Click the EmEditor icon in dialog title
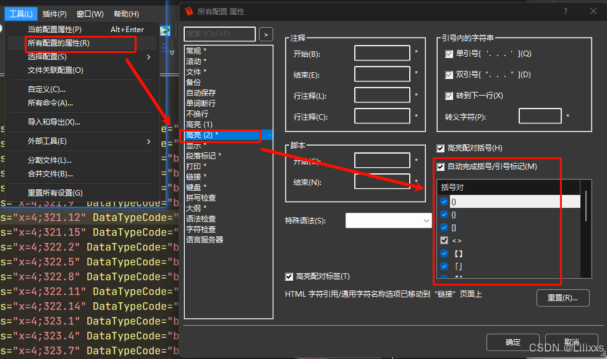 [189, 11]
